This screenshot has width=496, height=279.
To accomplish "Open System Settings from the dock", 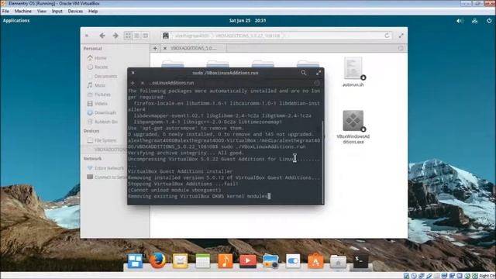I will tap(293, 261).
